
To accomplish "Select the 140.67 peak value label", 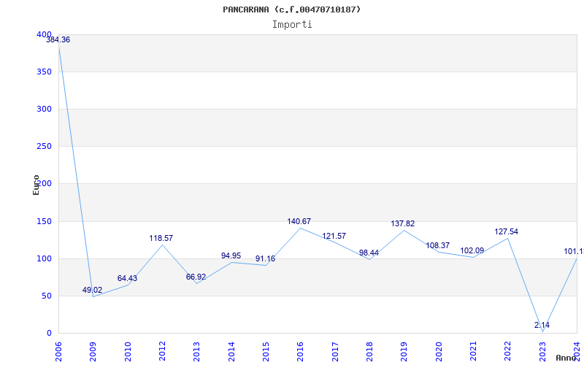I will 299,222.
